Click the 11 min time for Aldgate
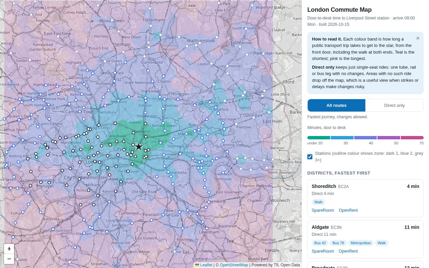Image resolution: width=429 pixels, height=268 pixels. point(412,227)
